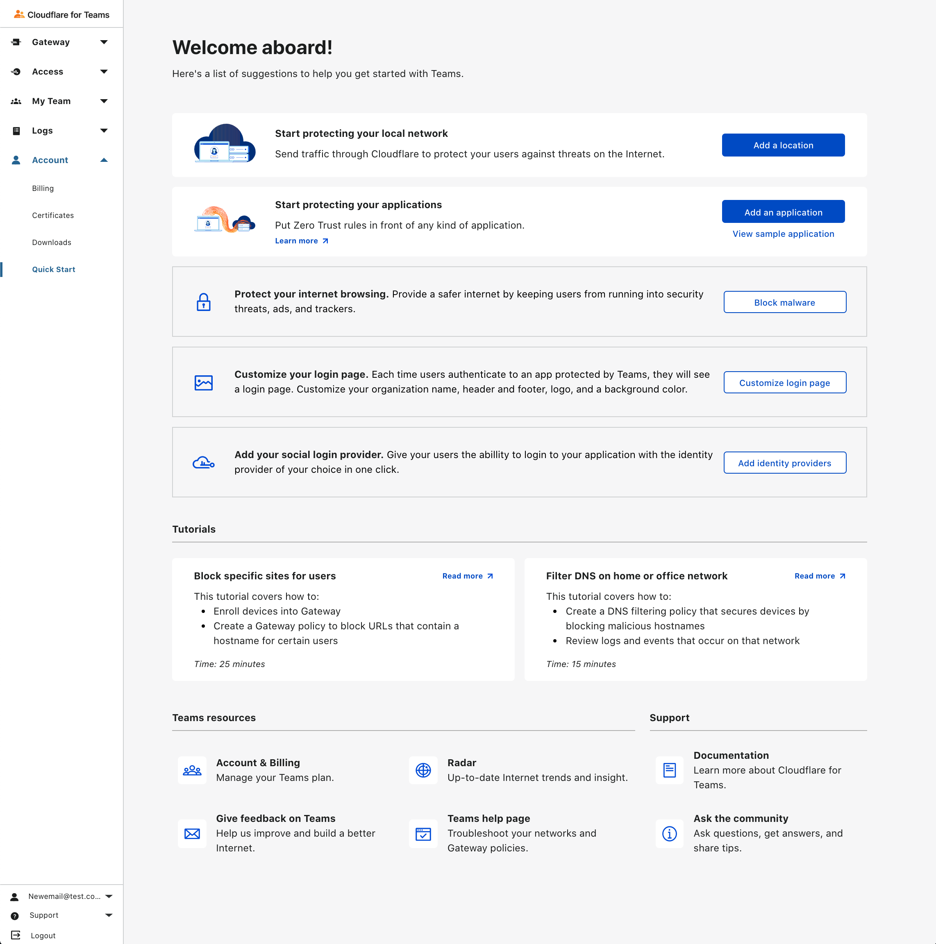This screenshot has height=944, width=936.
Task: Open the View sample application link
Action: 783,234
